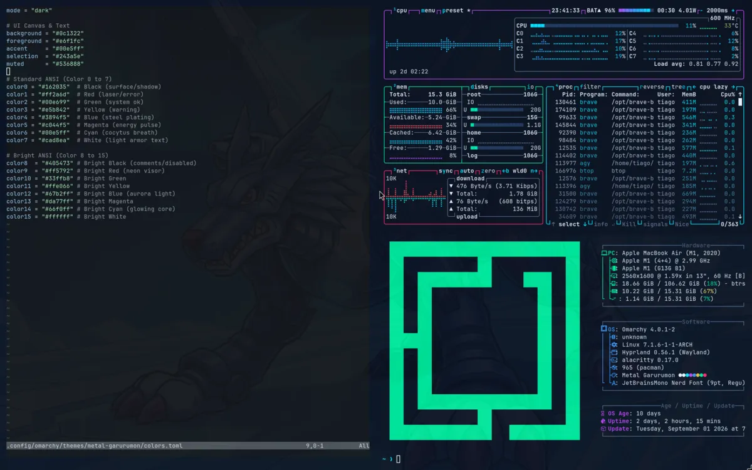Viewport: 752px width, 470px height.
Task: Increase update interval with plus button
Action: tap(733, 11)
